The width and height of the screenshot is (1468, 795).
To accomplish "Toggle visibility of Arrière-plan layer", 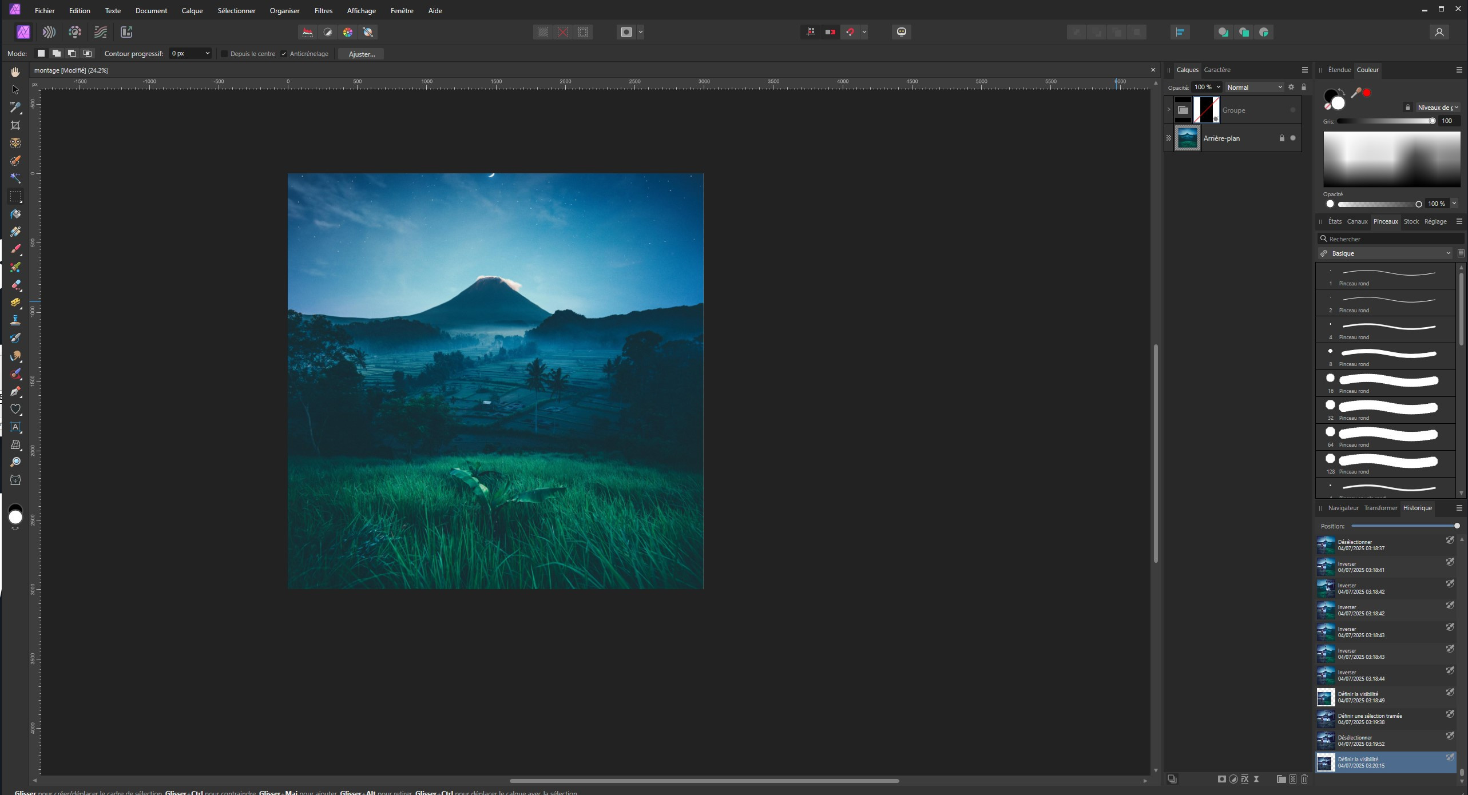I will 1293,138.
